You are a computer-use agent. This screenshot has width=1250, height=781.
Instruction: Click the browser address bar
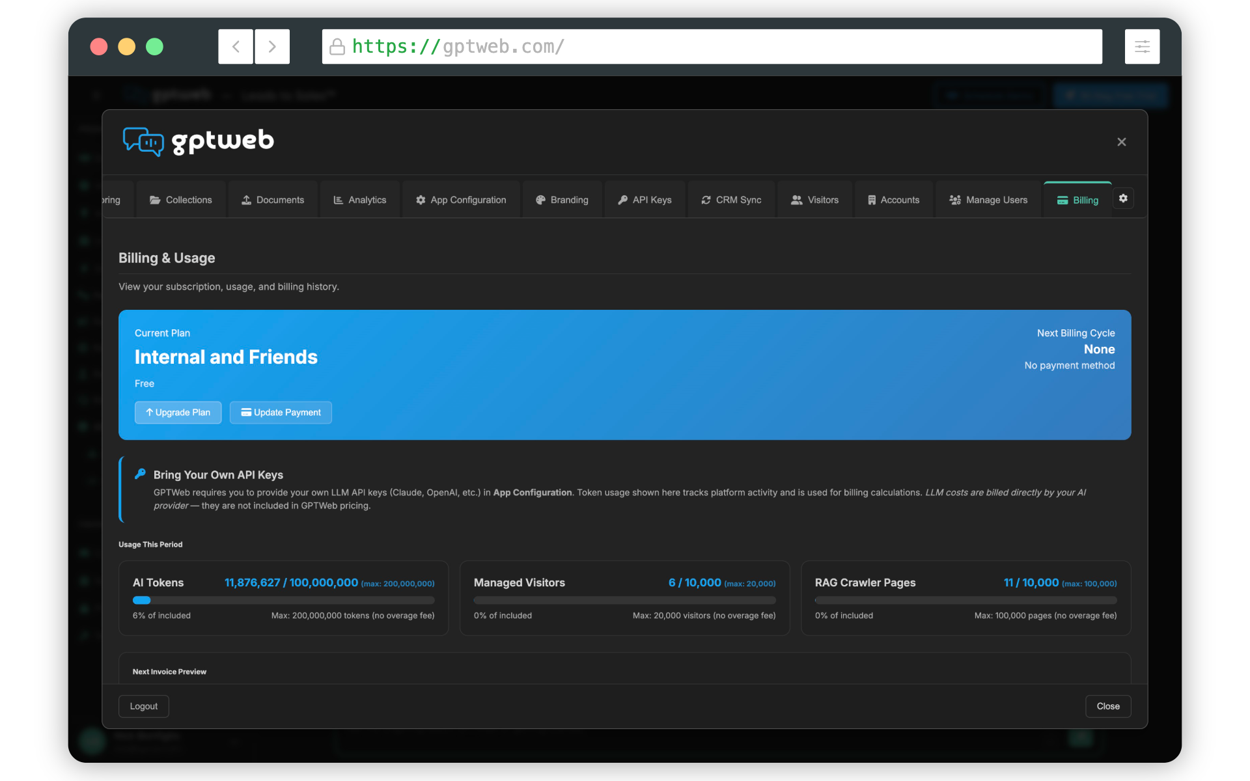tap(712, 46)
